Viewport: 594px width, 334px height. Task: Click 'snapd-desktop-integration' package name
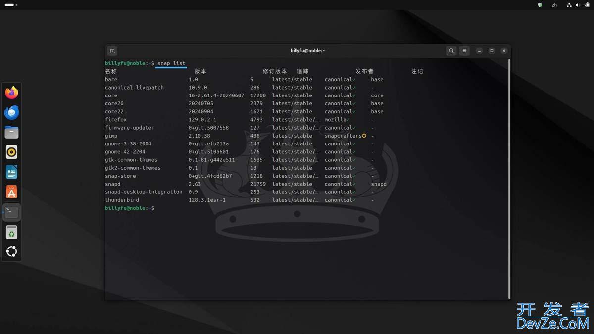tap(144, 192)
